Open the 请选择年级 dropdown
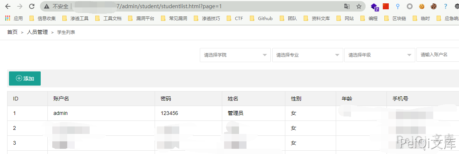This screenshot has height=154, width=459. pyautogui.click(x=379, y=55)
